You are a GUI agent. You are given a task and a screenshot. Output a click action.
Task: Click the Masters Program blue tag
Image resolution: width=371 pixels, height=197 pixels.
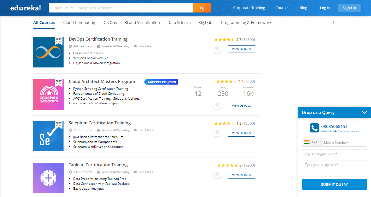point(162,82)
